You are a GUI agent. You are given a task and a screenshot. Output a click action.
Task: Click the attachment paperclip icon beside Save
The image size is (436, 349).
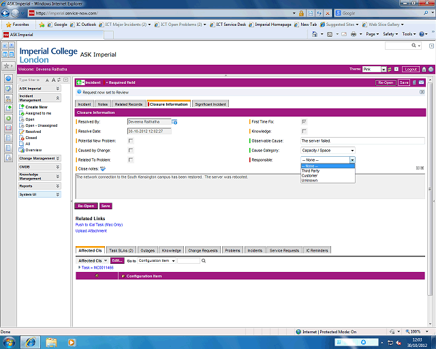click(414, 82)
